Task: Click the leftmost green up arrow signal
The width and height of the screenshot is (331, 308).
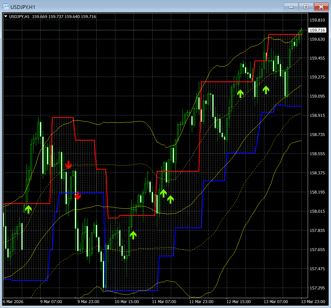Action: pyautogui.click(x=28, y=209)
